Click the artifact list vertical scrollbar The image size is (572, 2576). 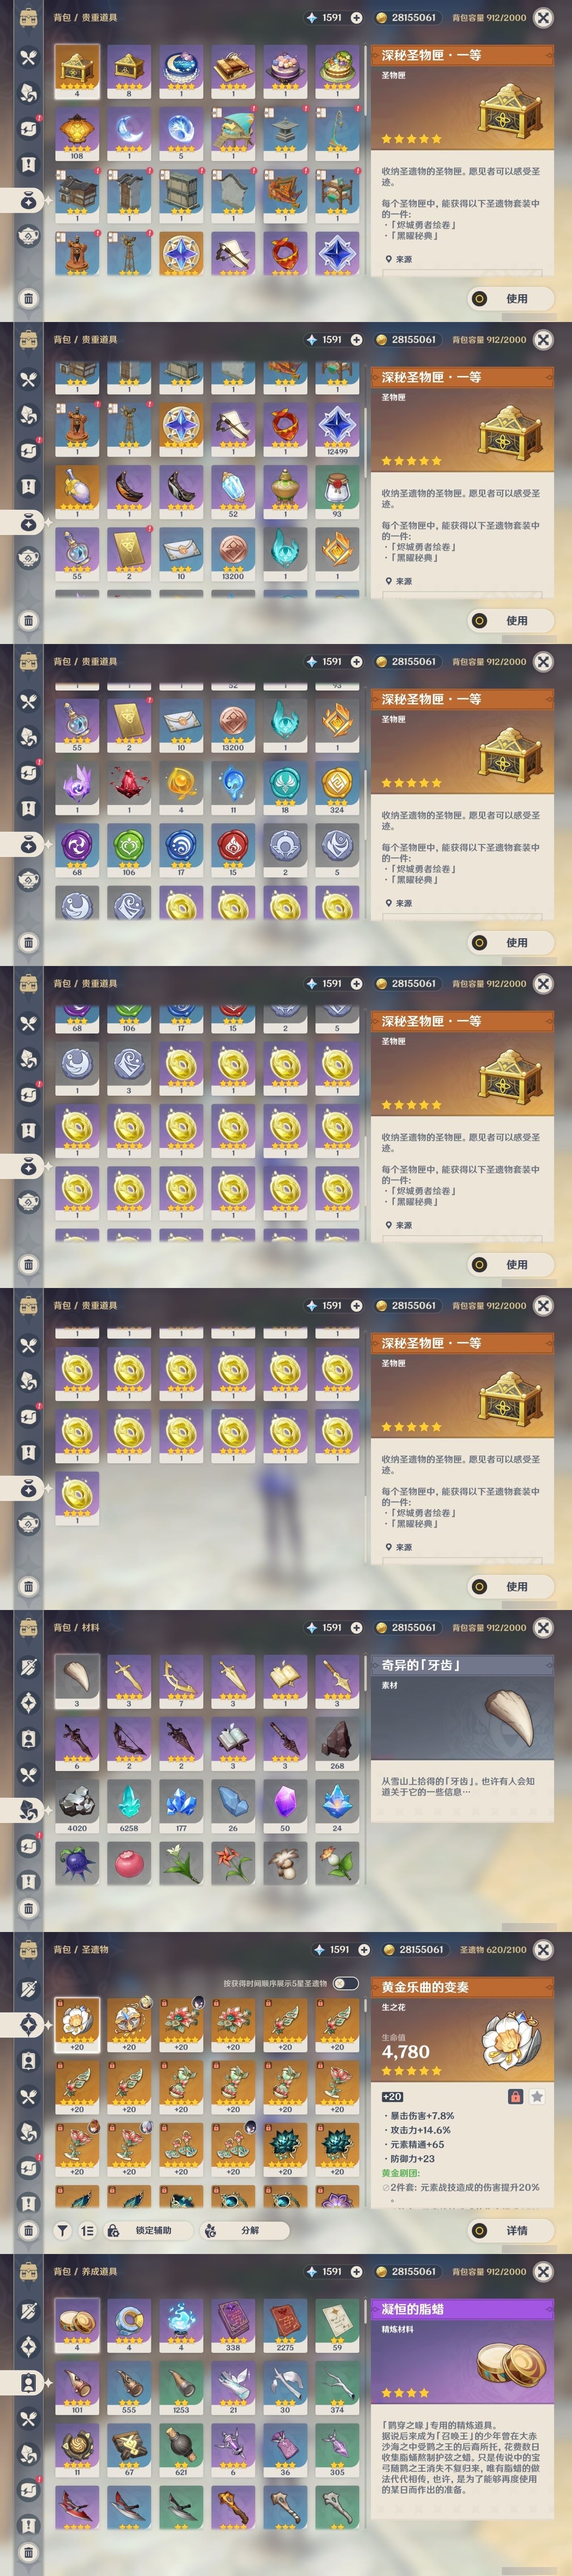(366, 2100)
